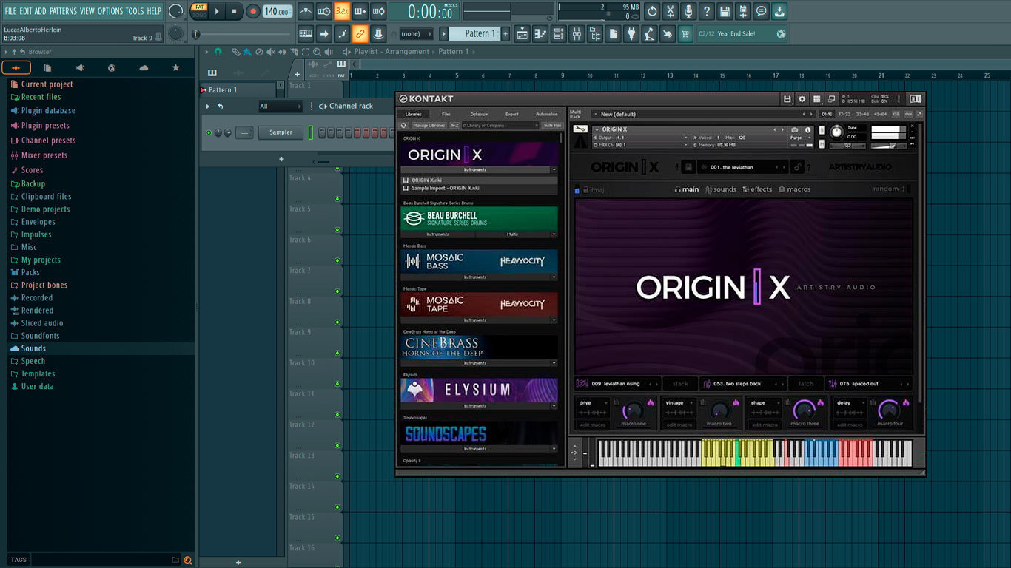Add a channel with the plus button

pyautogui.click(x=281, y=159)
